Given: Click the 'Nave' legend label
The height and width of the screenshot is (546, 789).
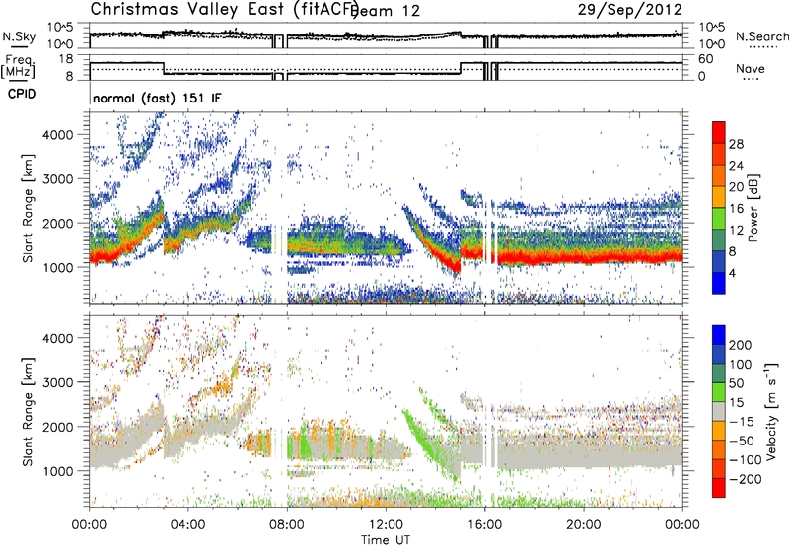Looking at the screenshot, I should pos(751,68).
